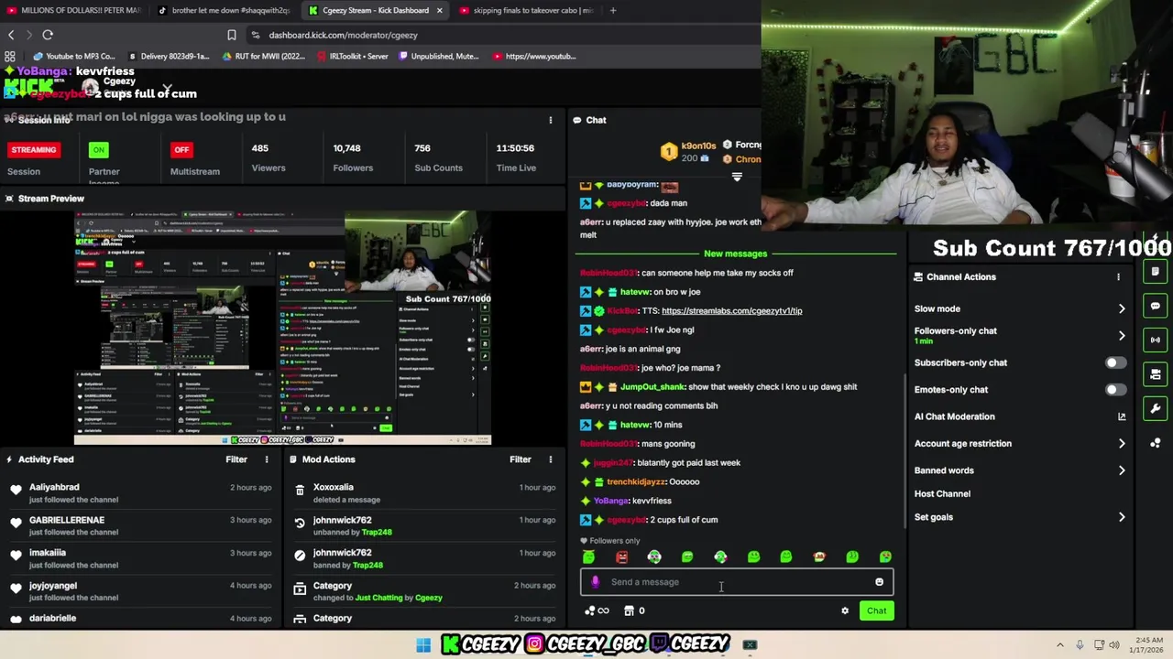The height and width of the screenshot is (659, 1173).
Task: Open a new browser tab with the plus button
Action: point(613,10)
